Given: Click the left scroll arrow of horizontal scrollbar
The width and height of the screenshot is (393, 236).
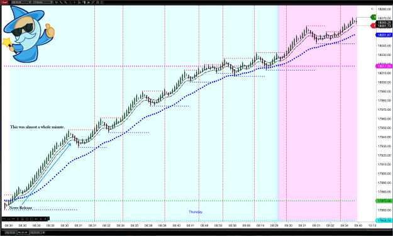Looking at the screenshot, I should point(3,229).
